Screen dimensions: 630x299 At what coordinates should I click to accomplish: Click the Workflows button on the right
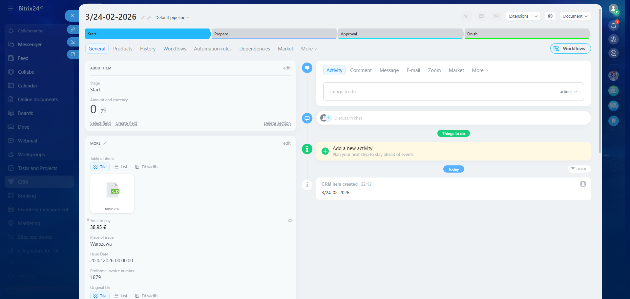tap(570, 48)
